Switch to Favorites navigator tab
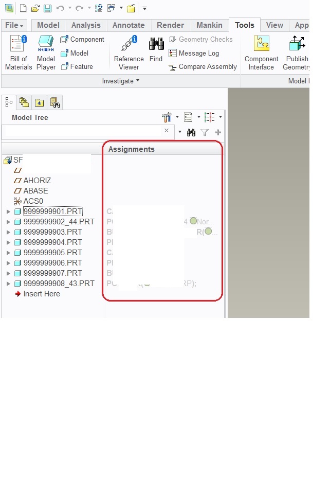The image size is (330, 477). [39, 102]
